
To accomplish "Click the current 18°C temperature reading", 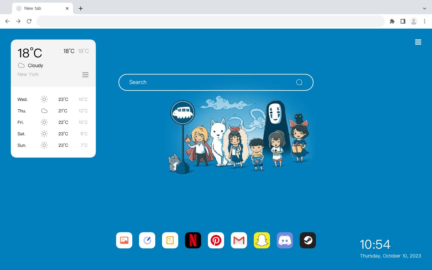I will point(30,53).
